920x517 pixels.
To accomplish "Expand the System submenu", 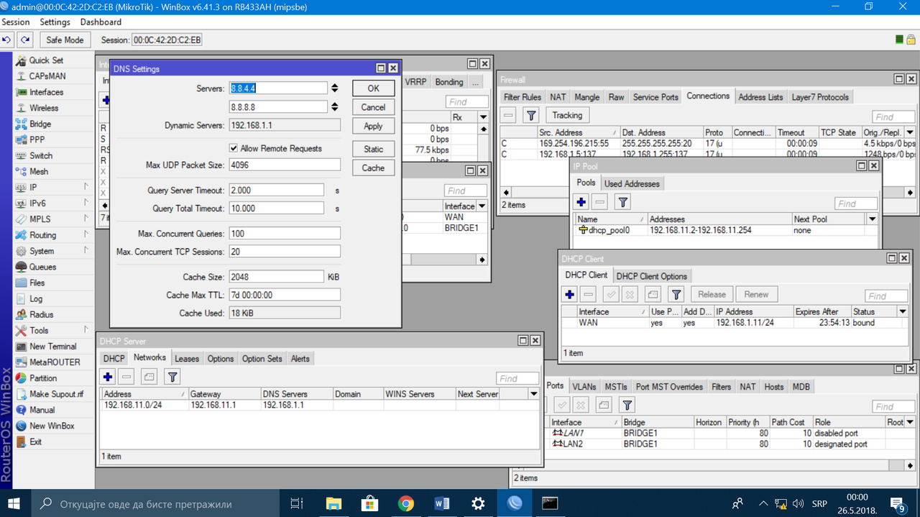I will pyautogui.click(x=86, y=250).
